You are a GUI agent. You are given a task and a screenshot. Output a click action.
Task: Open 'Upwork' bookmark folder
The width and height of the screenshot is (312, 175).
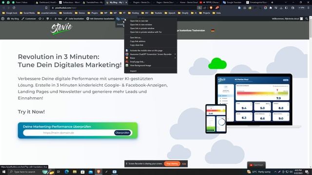170,13
